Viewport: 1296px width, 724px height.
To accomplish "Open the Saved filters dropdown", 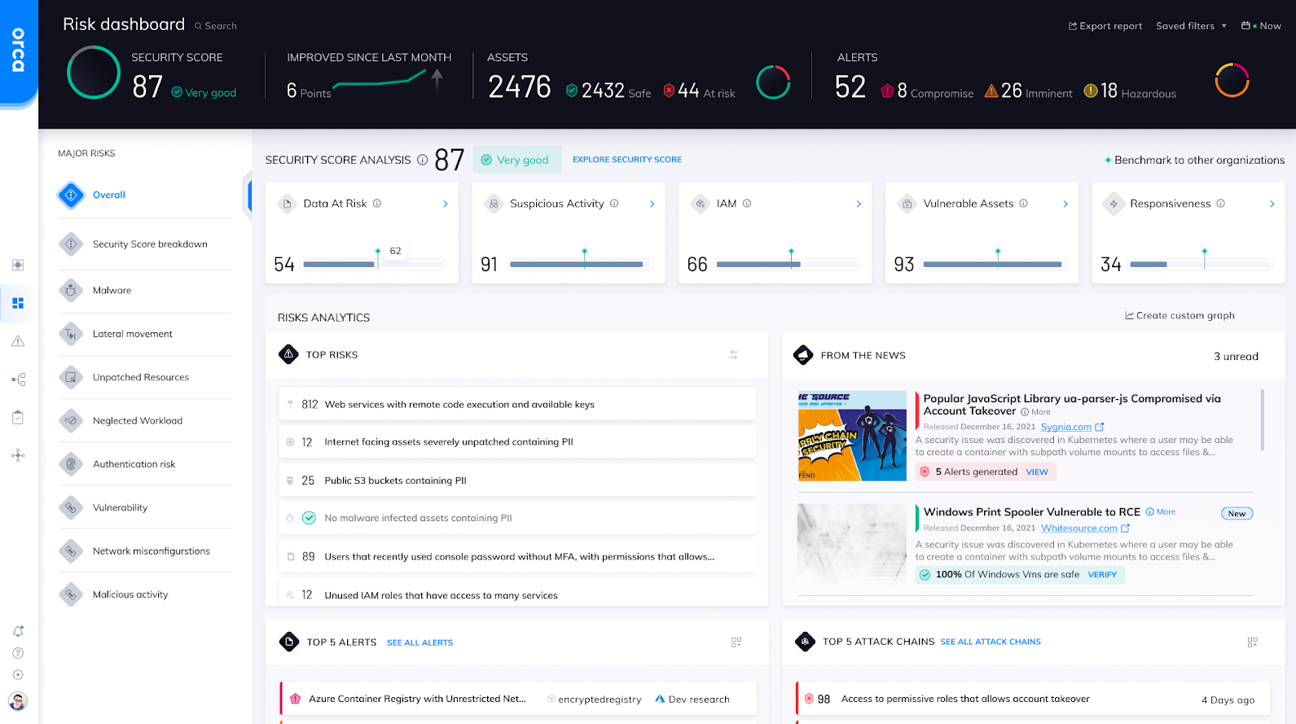I will tap(1191, 26).
